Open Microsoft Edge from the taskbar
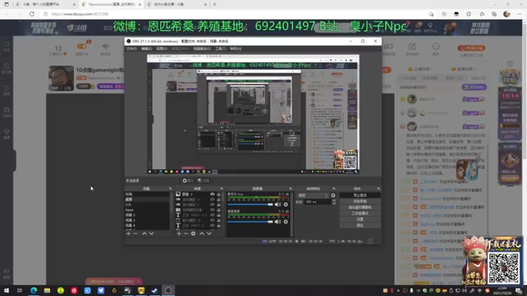The image size is (527, 296). coord(34,291)
